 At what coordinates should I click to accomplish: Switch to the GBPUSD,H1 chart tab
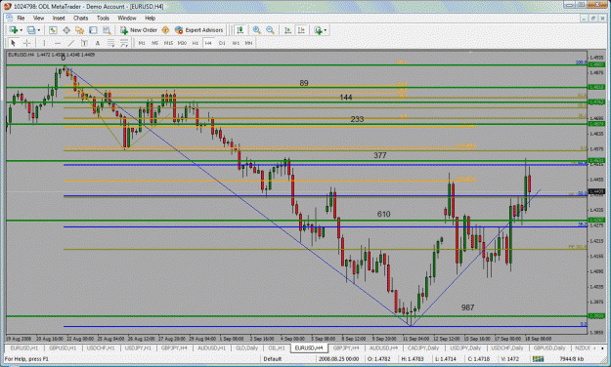pos(63,347)
